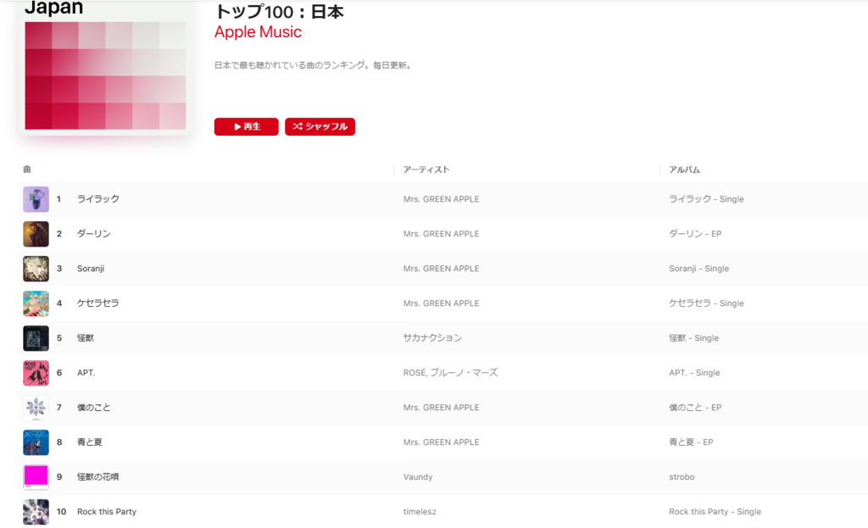Open album 僕のこと - EP
The width and height of the screenshot is (868, 528).
(695, 408)
